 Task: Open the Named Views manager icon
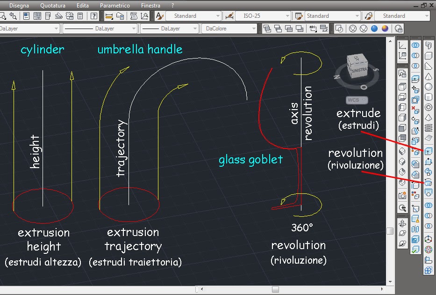click(402, 74)
